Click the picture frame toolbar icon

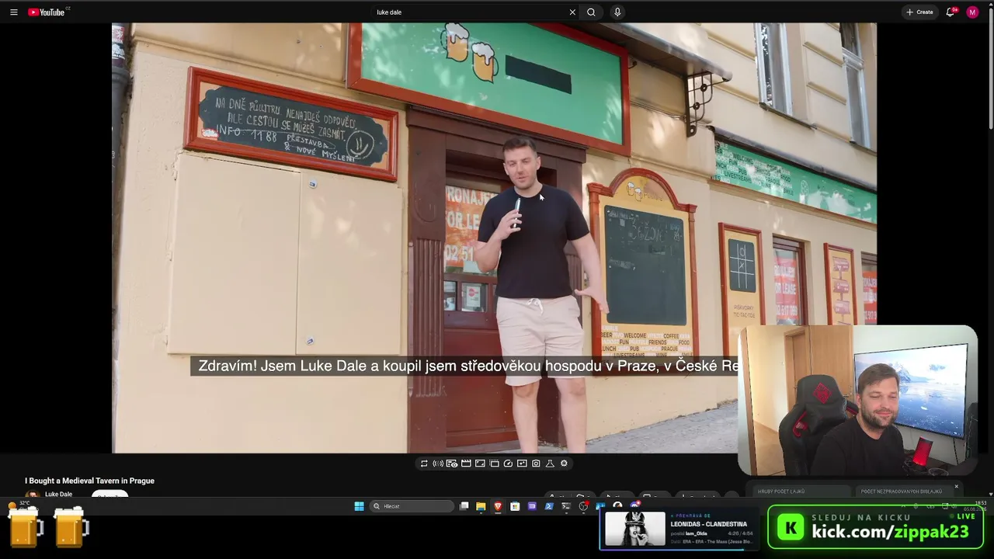pyautogui.click(x=522, y=464)
